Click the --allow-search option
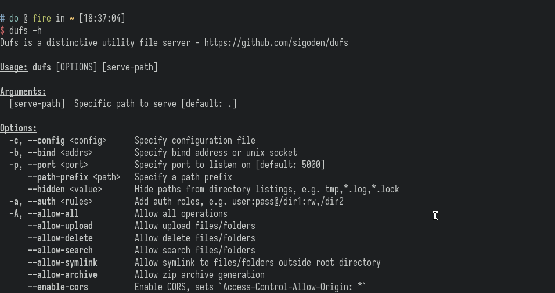Viewport: 555px width, 293px height. pos(60,251)
